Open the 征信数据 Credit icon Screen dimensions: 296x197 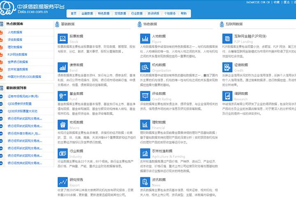tap(227, 67)
